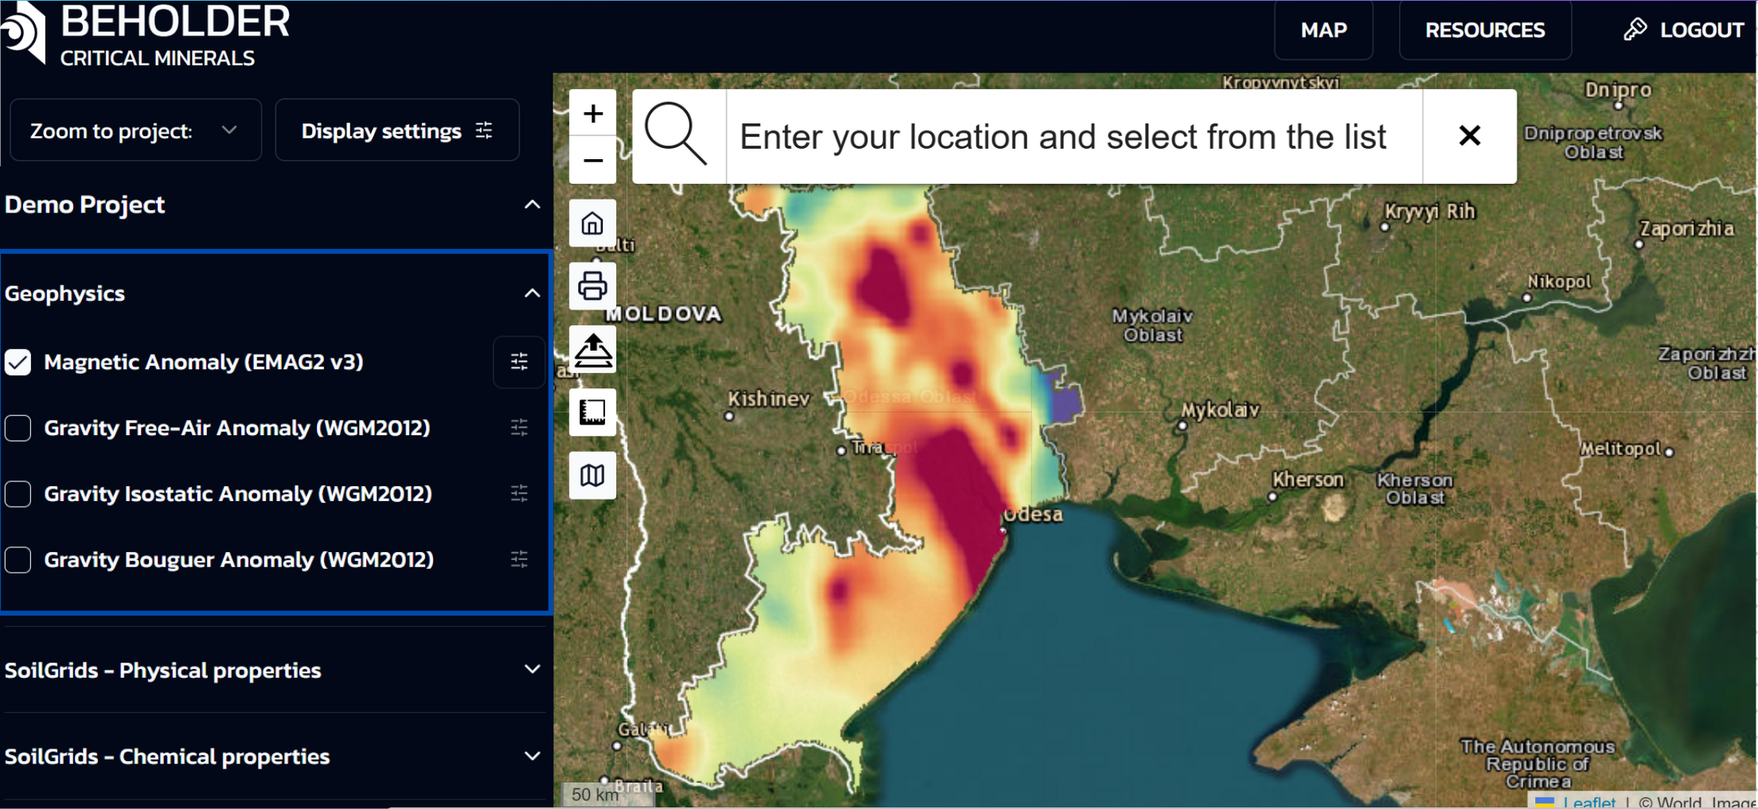Open Display settings
The width and height of the screenshot is (1758, 809).
[397, 130]
